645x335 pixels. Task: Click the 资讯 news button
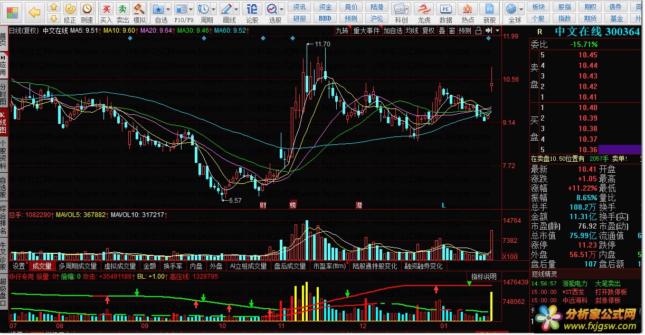[x=300, y=7]
